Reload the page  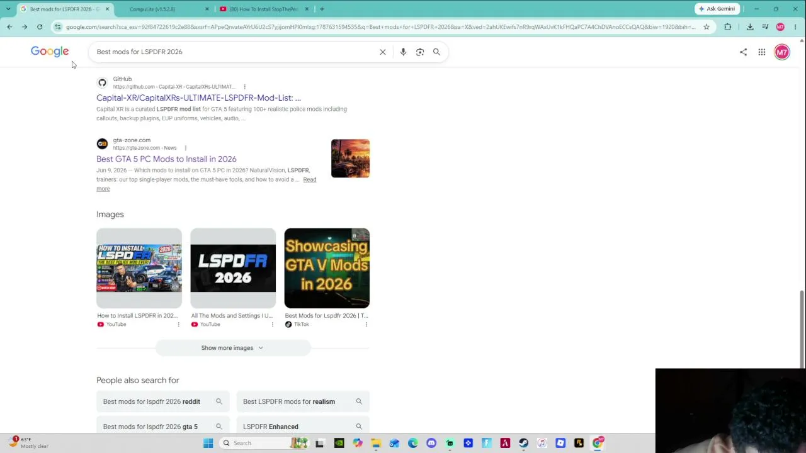coord(40,27)
